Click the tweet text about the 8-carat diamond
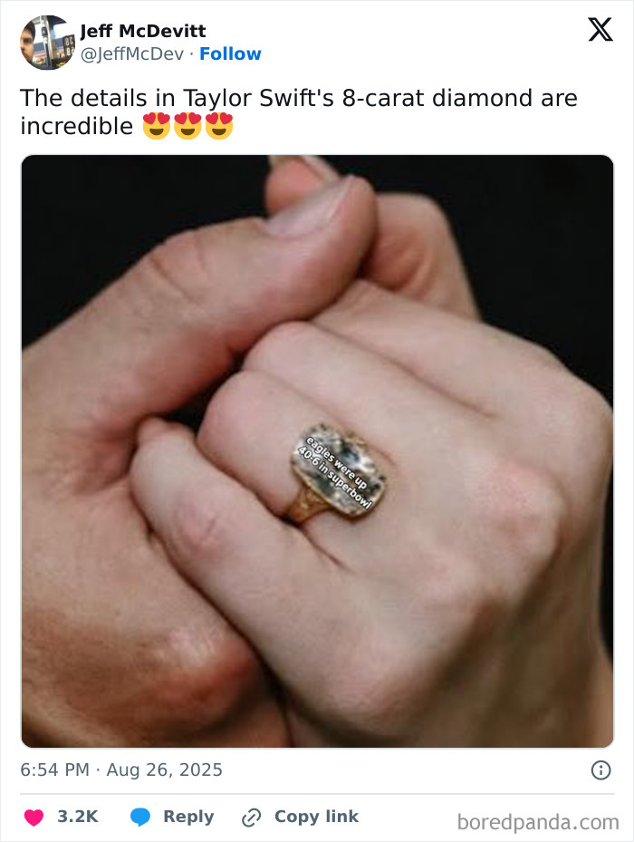 (299, 111)
